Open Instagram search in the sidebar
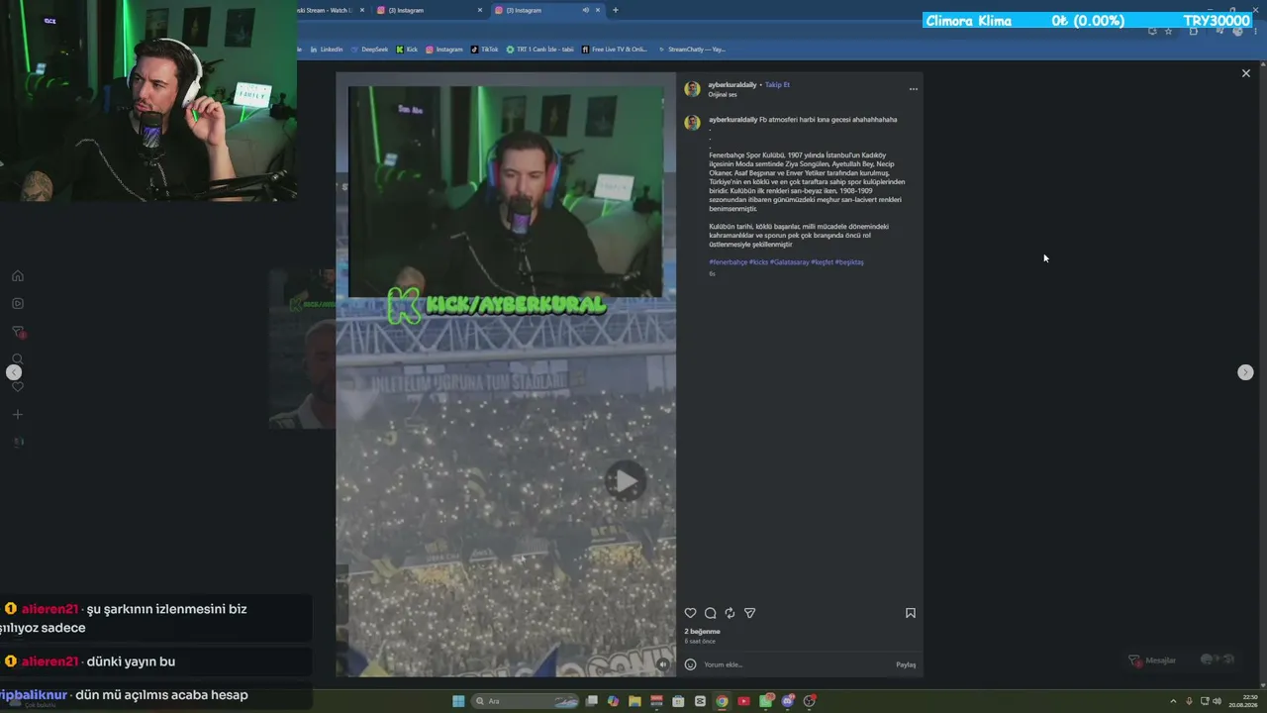Viewport: 1267px width, 713px height. [17, 358]
